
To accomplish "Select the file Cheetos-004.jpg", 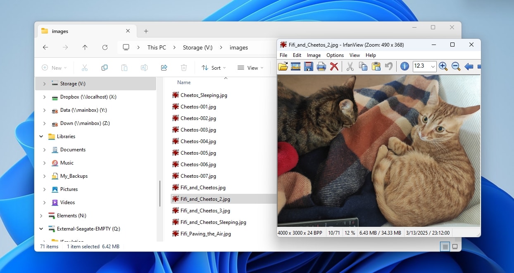I will [x=198, y=141].
